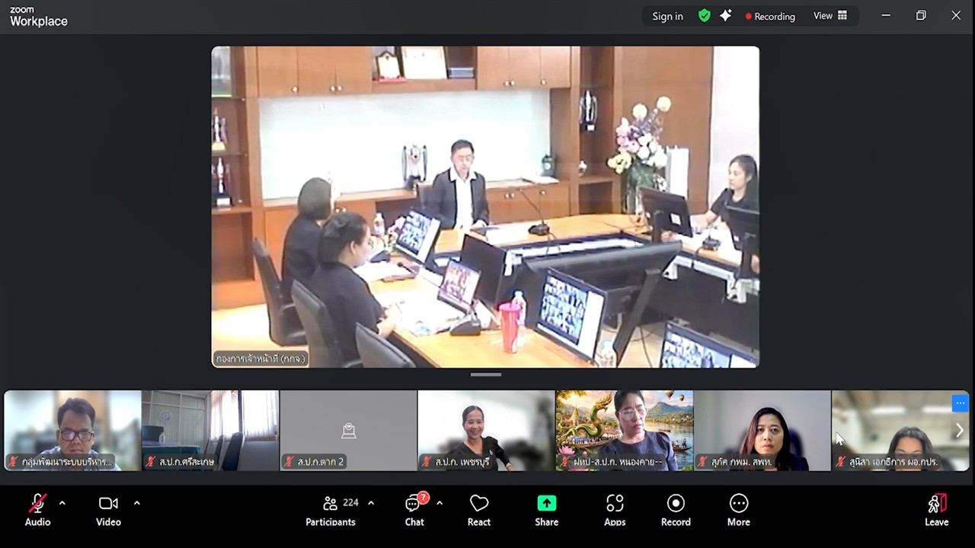The height and width of the screenshot is (548, 975).
Task: Open the View layout menu
Action: click(x=830, y=16)
